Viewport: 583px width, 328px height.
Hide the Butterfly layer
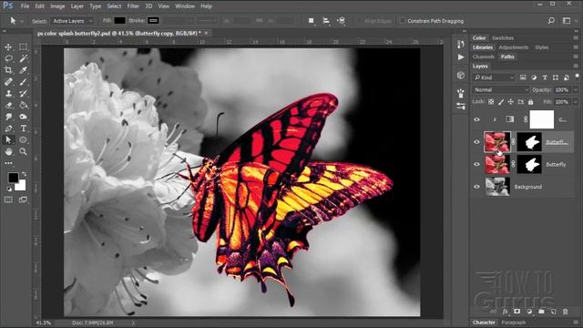pyautogui.click(x=476, y=164)
